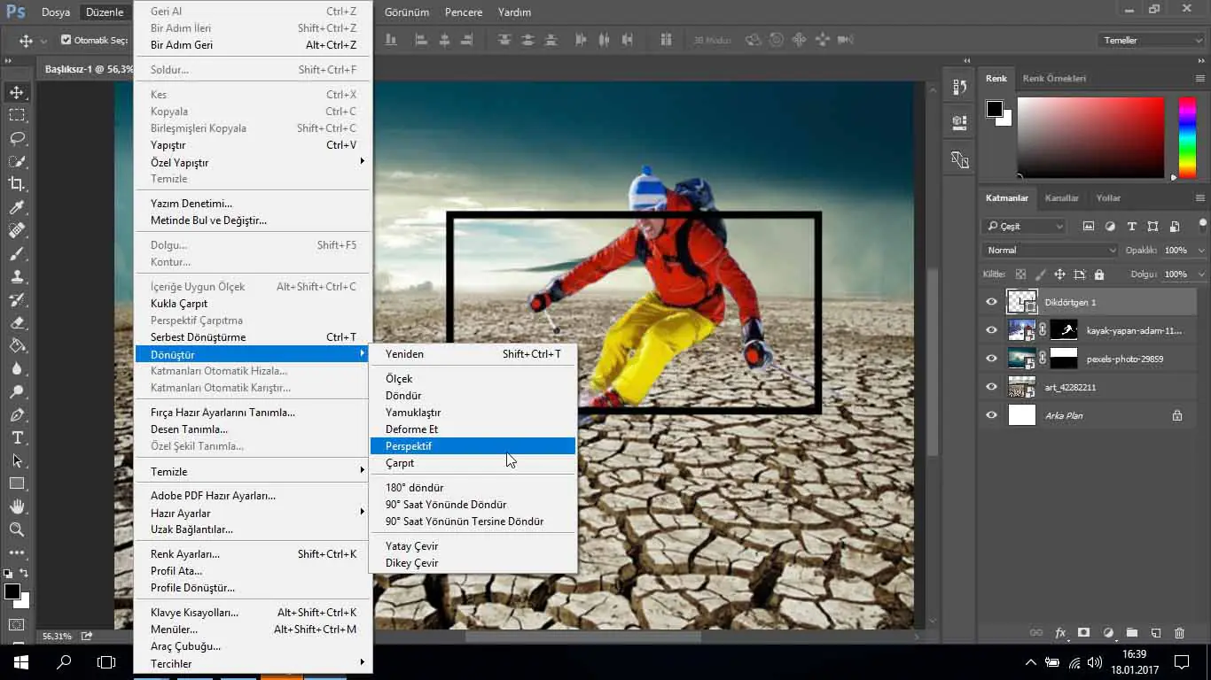Select the Horizontal Type tool
Viewport: 1211px width, 680px height.
(17, 437)
